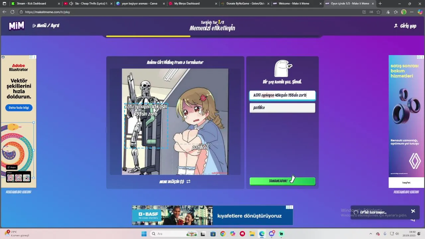Open File Explorer from taskbar
425x239 pixels.
point(252,234)
